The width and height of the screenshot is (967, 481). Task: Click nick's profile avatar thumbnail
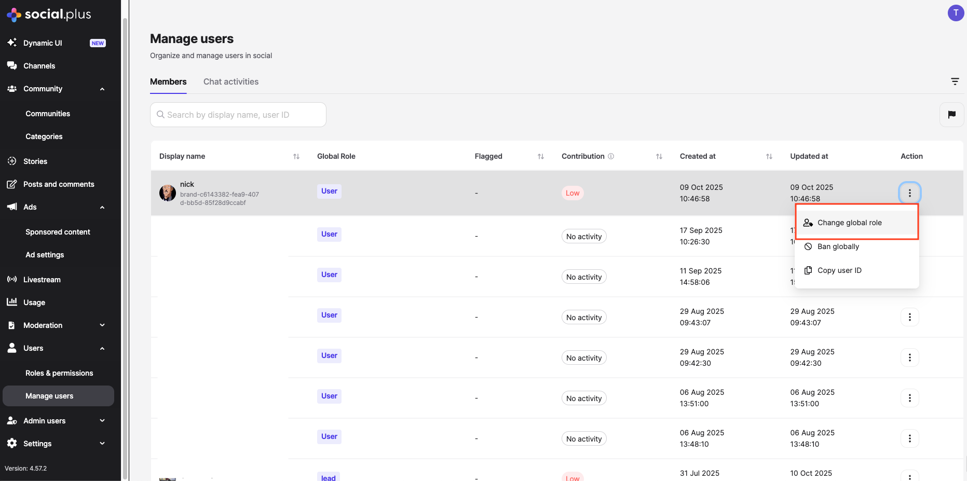pos(167,193)
